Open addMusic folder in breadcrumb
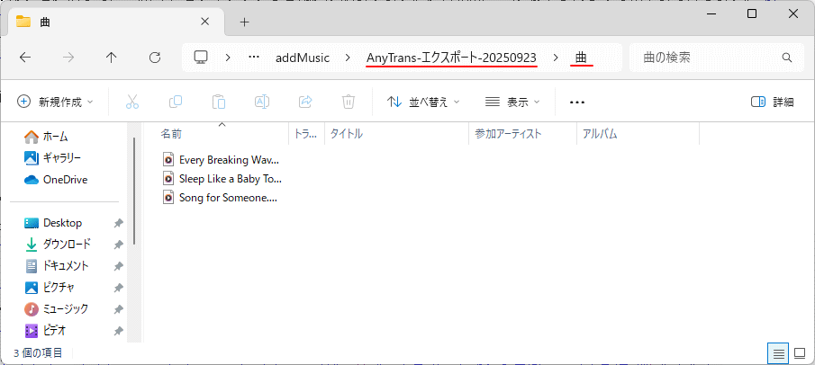This screenshot has width=815, height=365. click(x=303, y=58)
